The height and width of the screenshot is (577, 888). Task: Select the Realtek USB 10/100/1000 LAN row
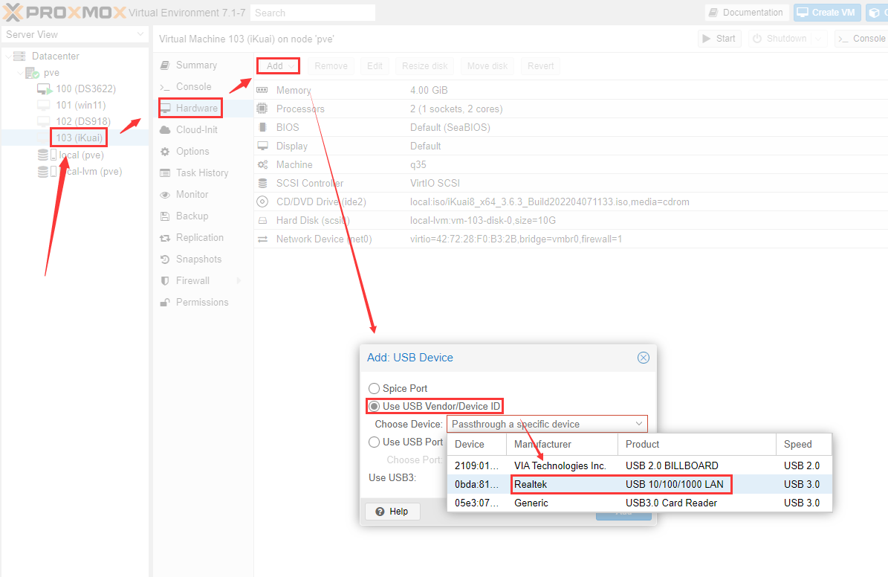click(x=639, y=484)
